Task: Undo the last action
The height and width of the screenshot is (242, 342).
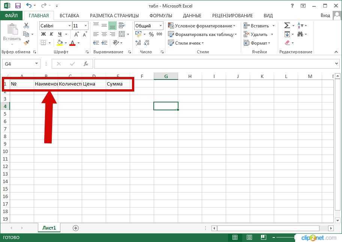Action: point(29,6)
